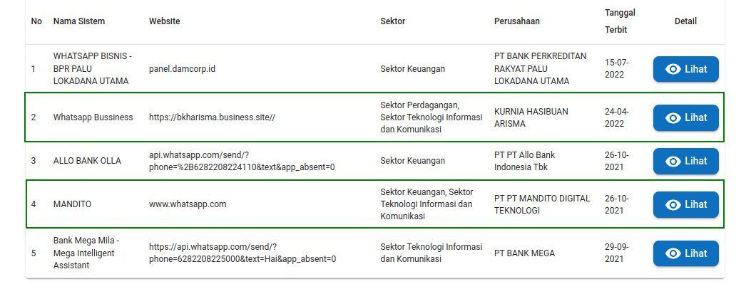Click the Lihat button for BPR Palu Lokadana Utama

686,69
